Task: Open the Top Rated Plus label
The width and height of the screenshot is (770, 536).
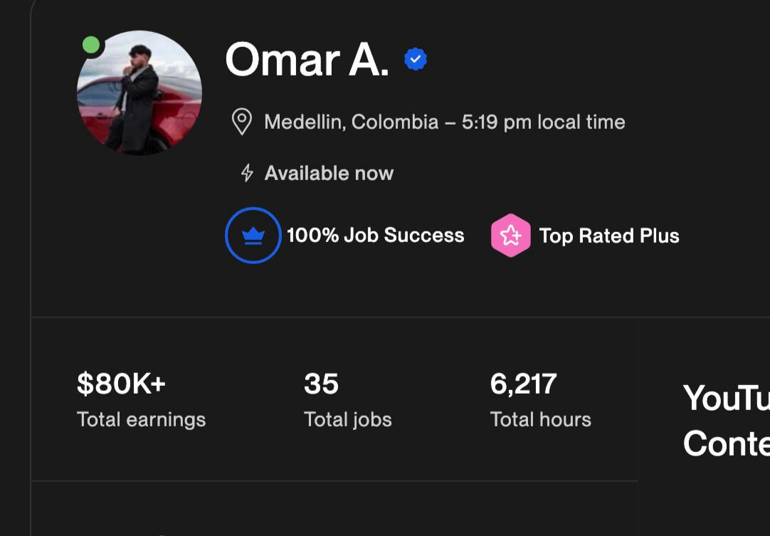Action: coord(609,236)
